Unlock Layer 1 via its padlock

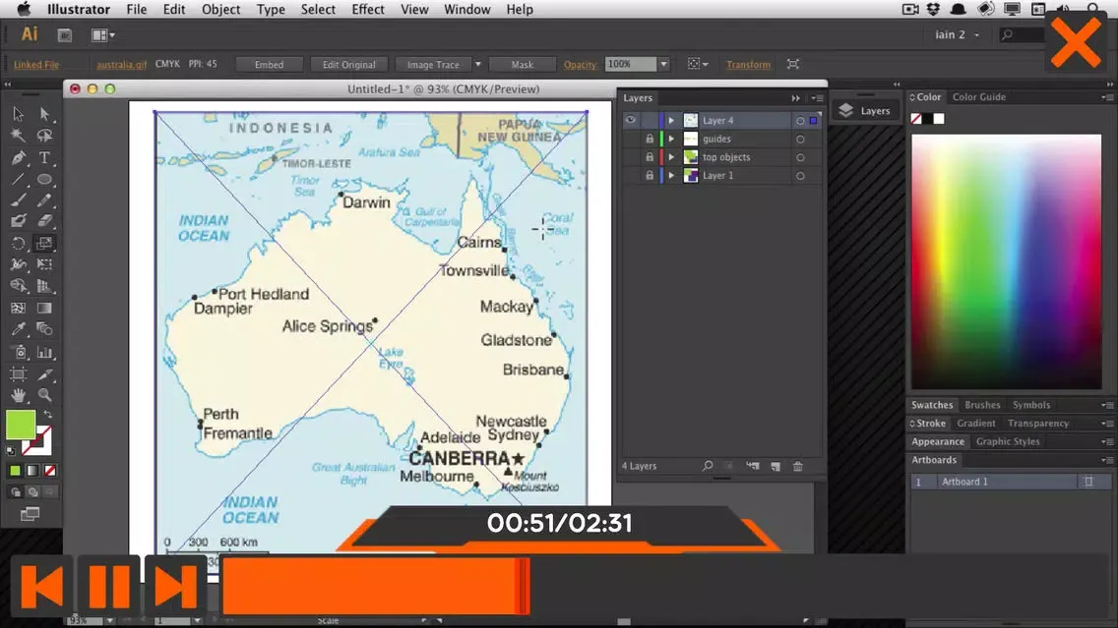tap(650, 175)
